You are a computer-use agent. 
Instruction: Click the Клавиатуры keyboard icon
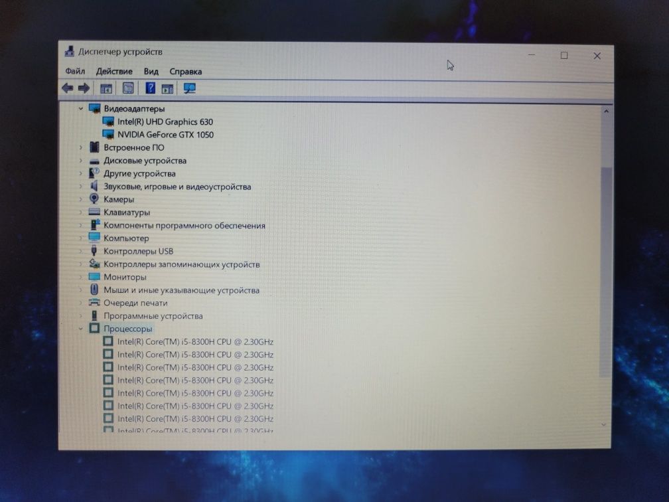(94, 212)
